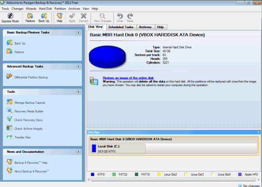Collapse the News and Documentation panel
The image size is (262, 187).
(x=78, y=152)
